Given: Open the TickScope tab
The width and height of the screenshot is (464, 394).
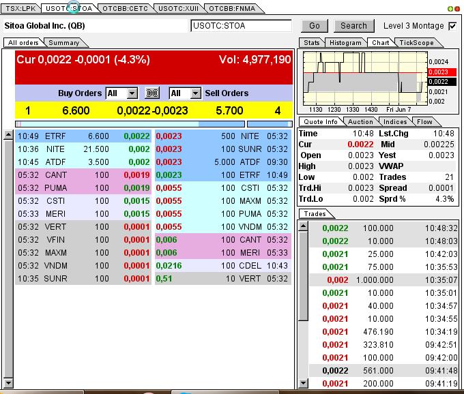Looking at the screenshot, I should [x=416, y=42].
